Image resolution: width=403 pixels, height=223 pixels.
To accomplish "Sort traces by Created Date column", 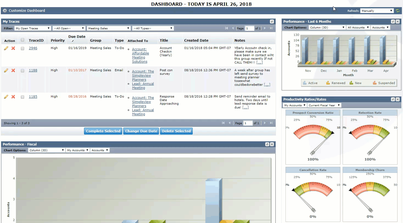I will click(x=196, y=40).
